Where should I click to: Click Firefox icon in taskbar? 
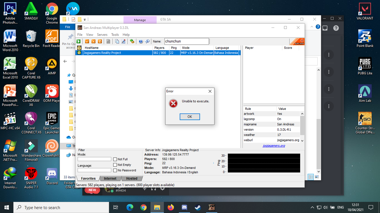pos(171,207)
